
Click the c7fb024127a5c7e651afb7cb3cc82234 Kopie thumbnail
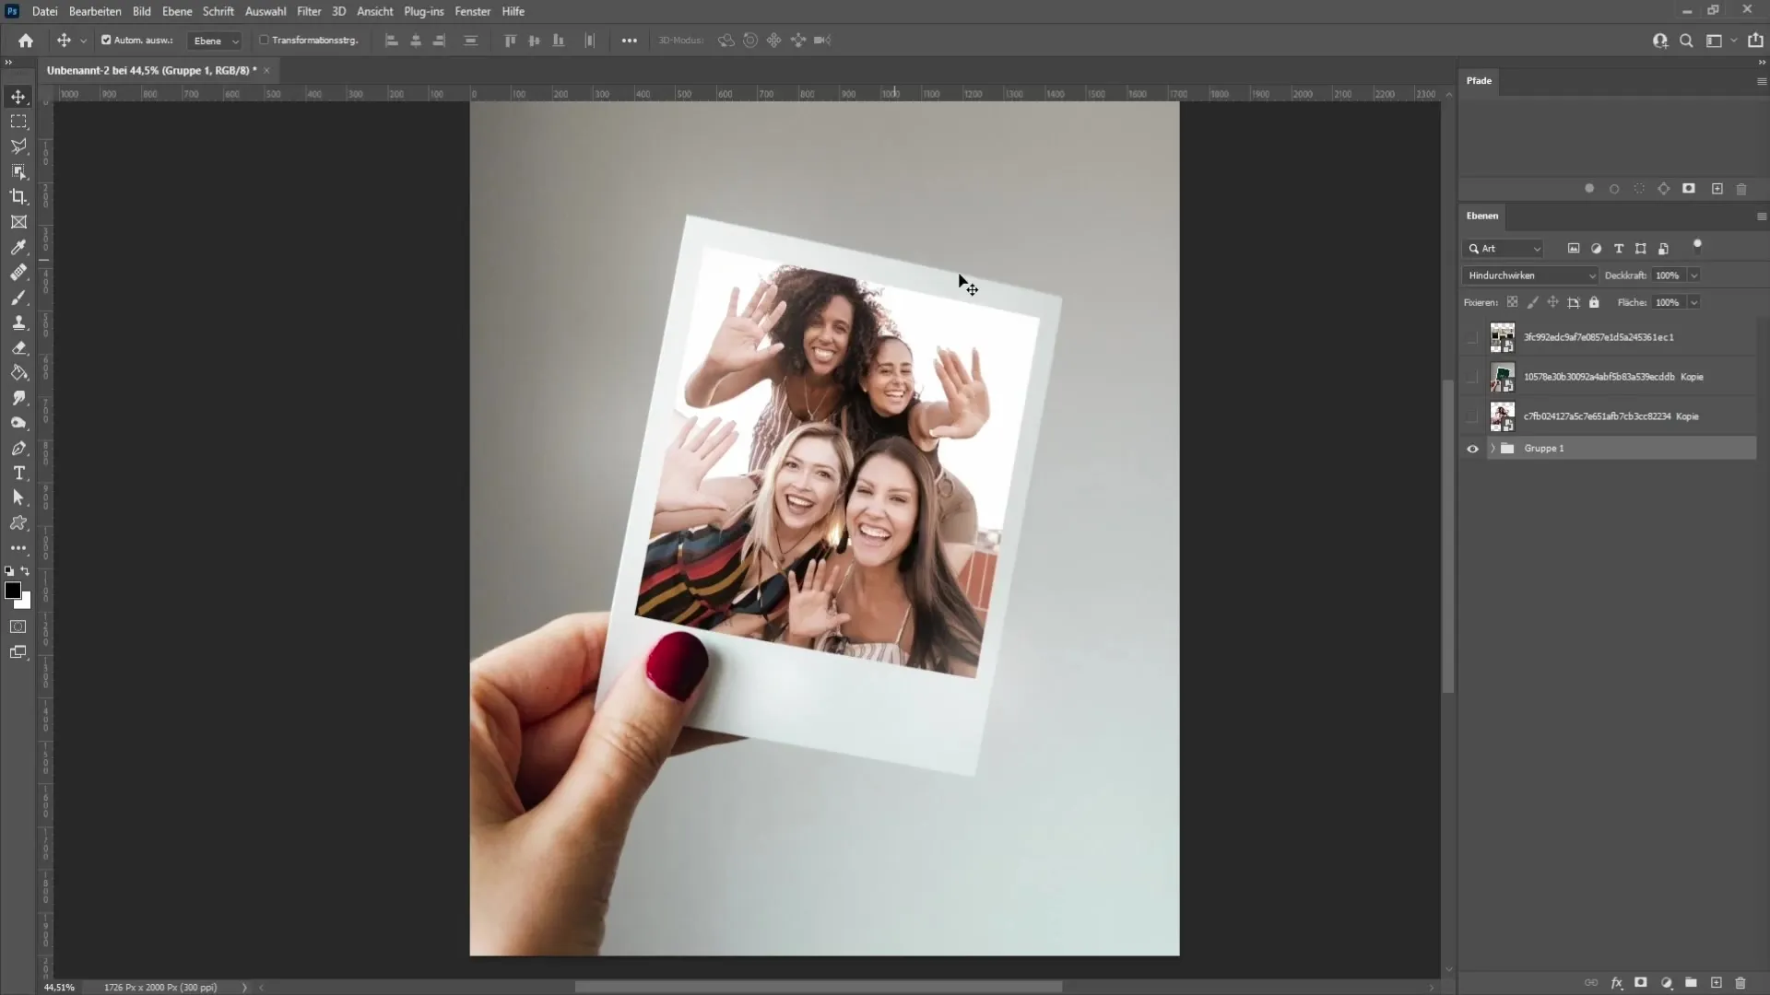pyautogui.click(x=1504, y=416)
